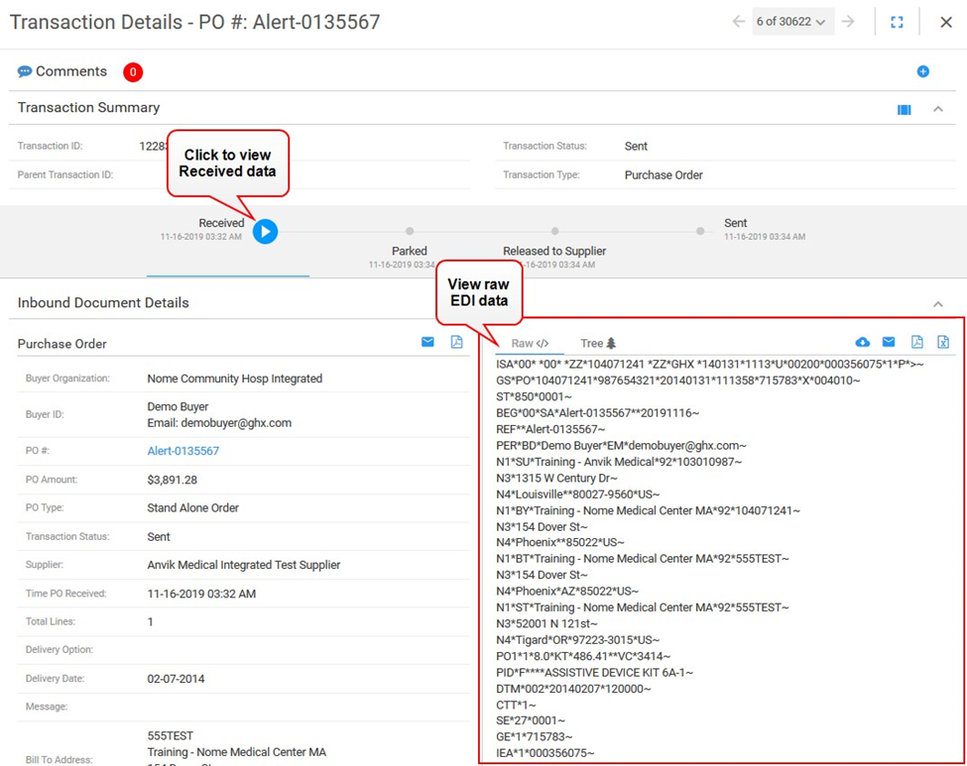Viewport: 967px width, 766px height.
Task: Email the Purchase Order via envelope icon
Action: 427,343
